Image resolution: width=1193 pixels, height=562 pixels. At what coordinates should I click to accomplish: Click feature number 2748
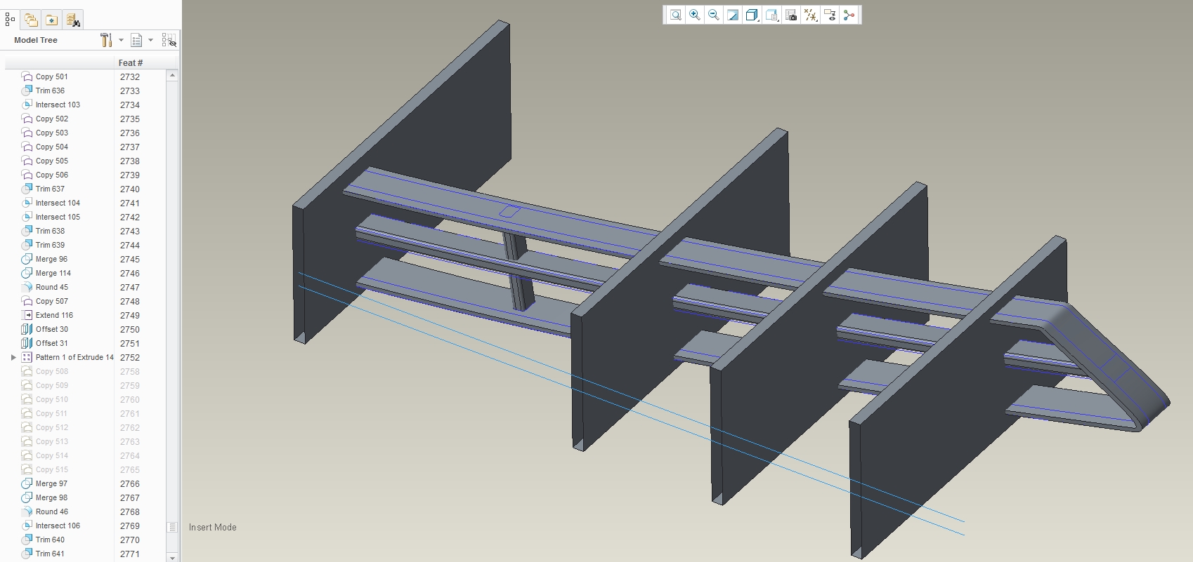(x=130, y=301)
